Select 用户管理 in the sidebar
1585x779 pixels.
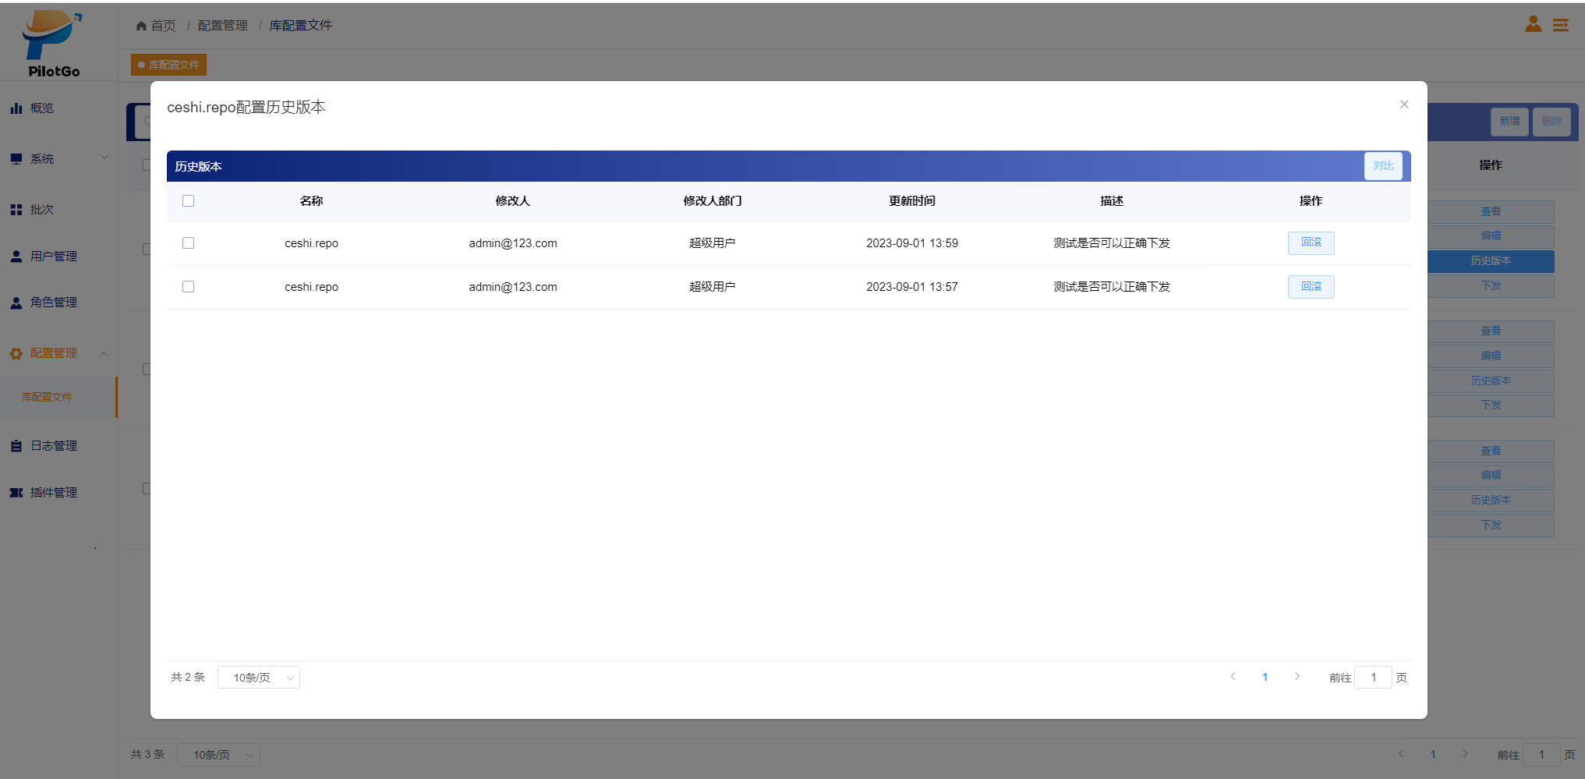click(x=53, y=257)
